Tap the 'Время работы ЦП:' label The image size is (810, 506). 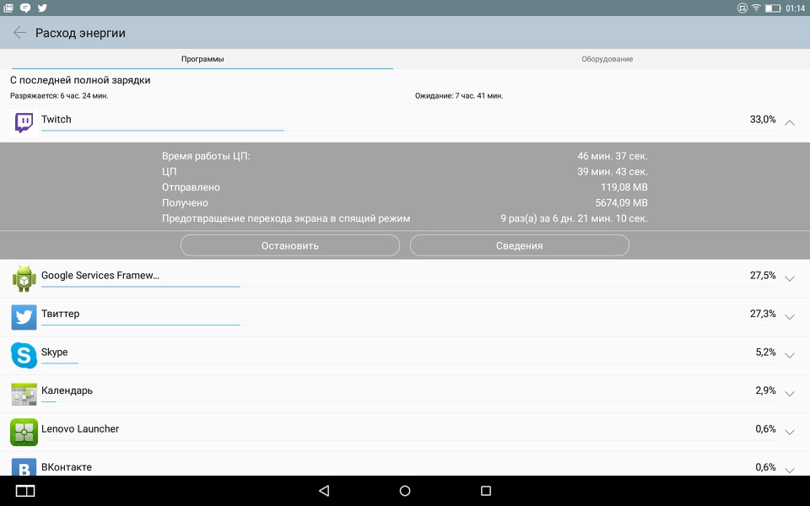tap(206, 156)
